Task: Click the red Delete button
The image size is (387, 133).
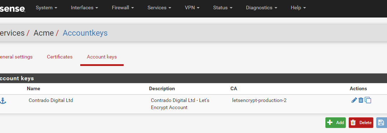Action: [x=361, y=123]
